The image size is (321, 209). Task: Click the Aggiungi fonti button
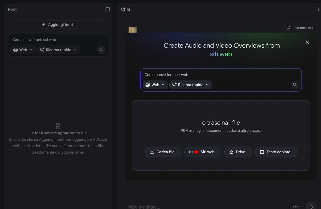click(58, 25)
